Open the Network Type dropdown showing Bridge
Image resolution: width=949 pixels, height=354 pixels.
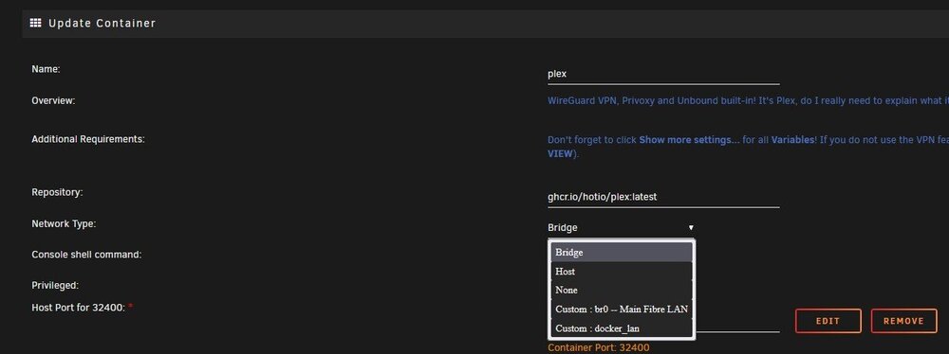[621, 228]
